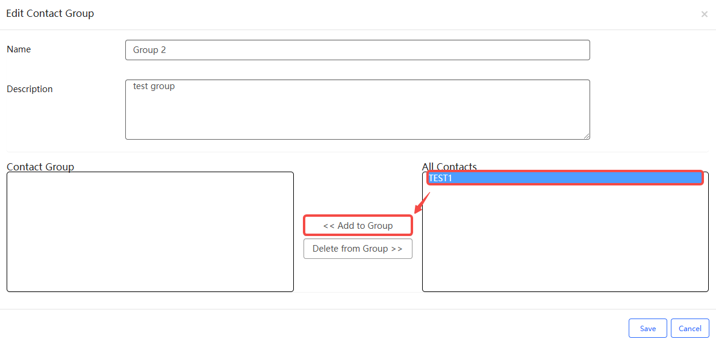This screenshot has width=716, height=345.
Task: Click the Name field label
Action: tap(19, 49)
